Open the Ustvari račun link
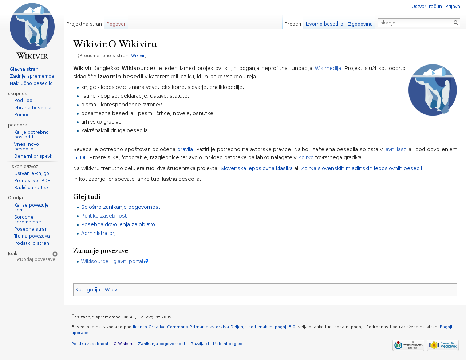The image size is (466, 360). coord(426,7)
